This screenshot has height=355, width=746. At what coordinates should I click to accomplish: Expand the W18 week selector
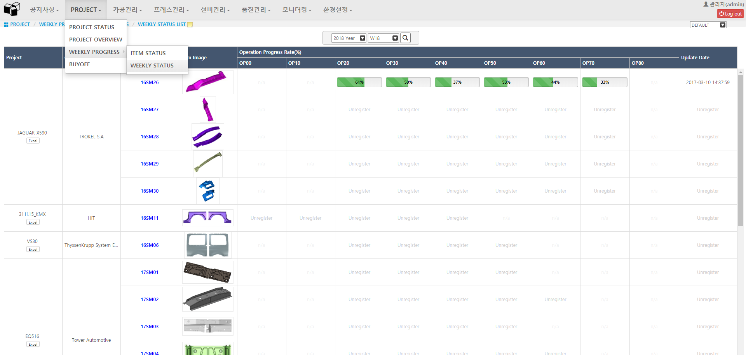pos(383,38)
